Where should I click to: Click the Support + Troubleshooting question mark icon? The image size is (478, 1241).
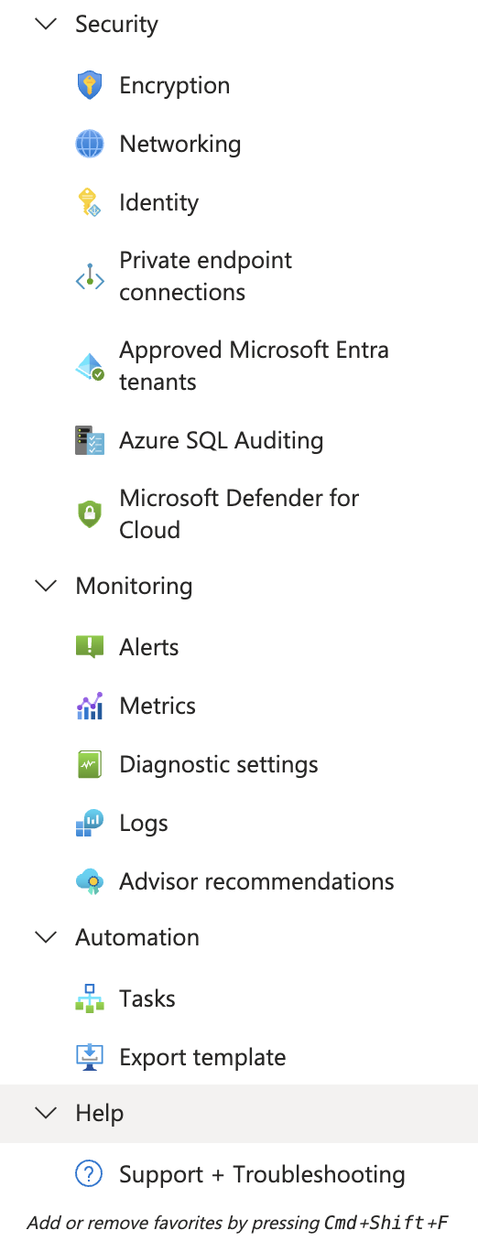(90, 1175)
